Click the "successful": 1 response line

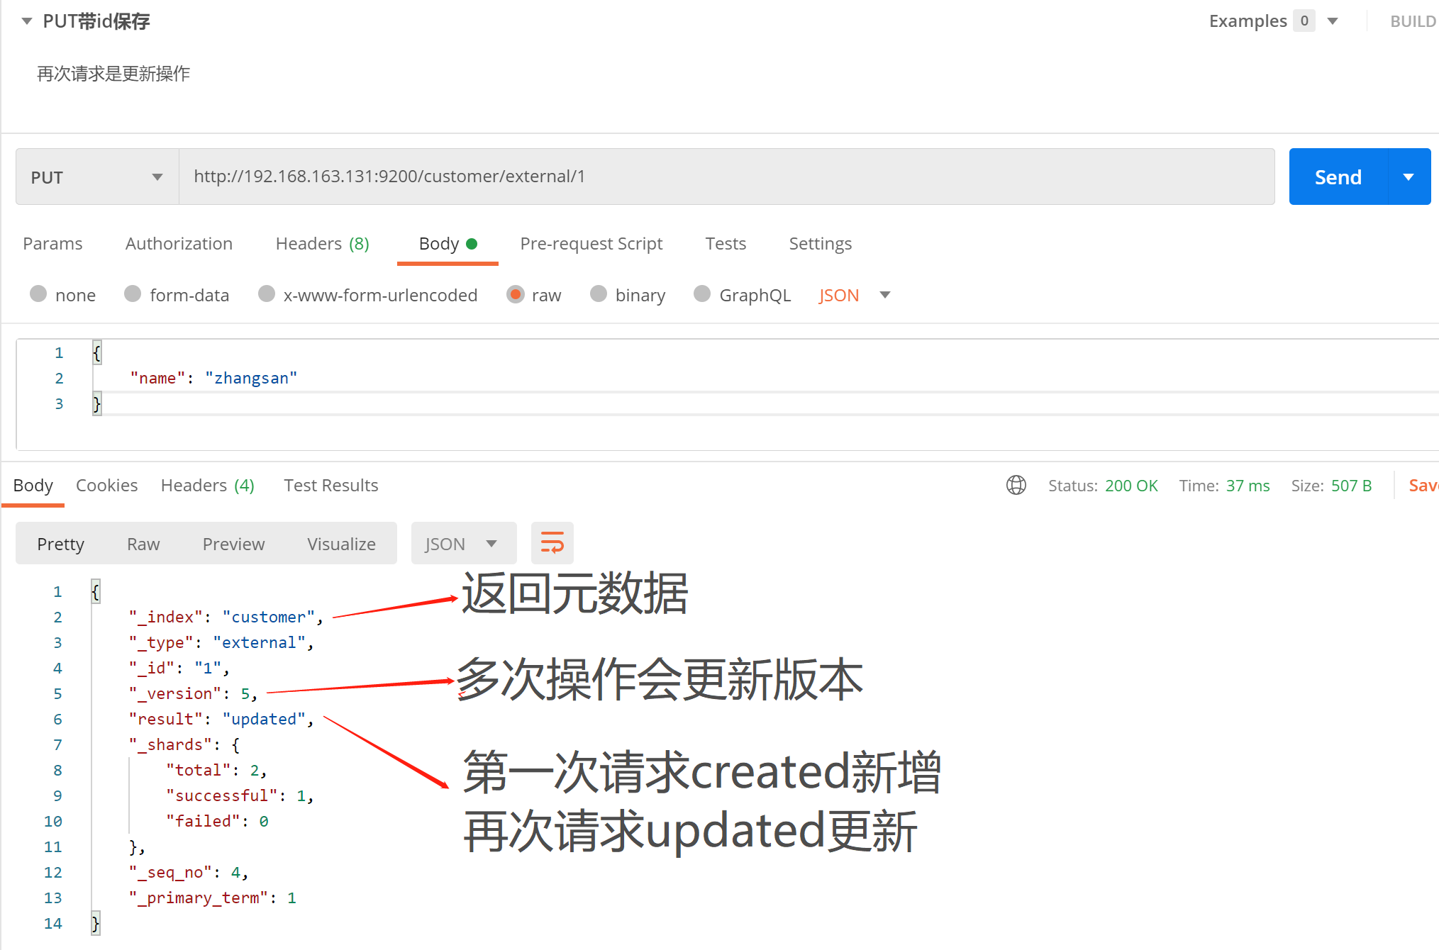239,795
